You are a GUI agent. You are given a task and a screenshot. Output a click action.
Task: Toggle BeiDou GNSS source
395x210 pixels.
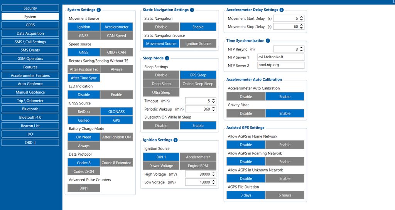pos(84,111)
